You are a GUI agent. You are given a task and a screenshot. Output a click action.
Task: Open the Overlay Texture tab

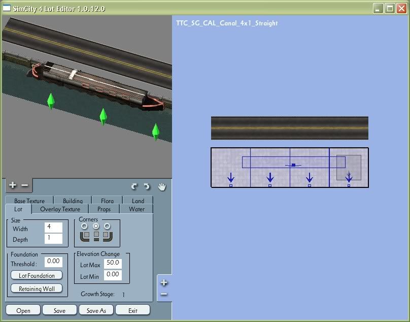[x=60, y=209]
